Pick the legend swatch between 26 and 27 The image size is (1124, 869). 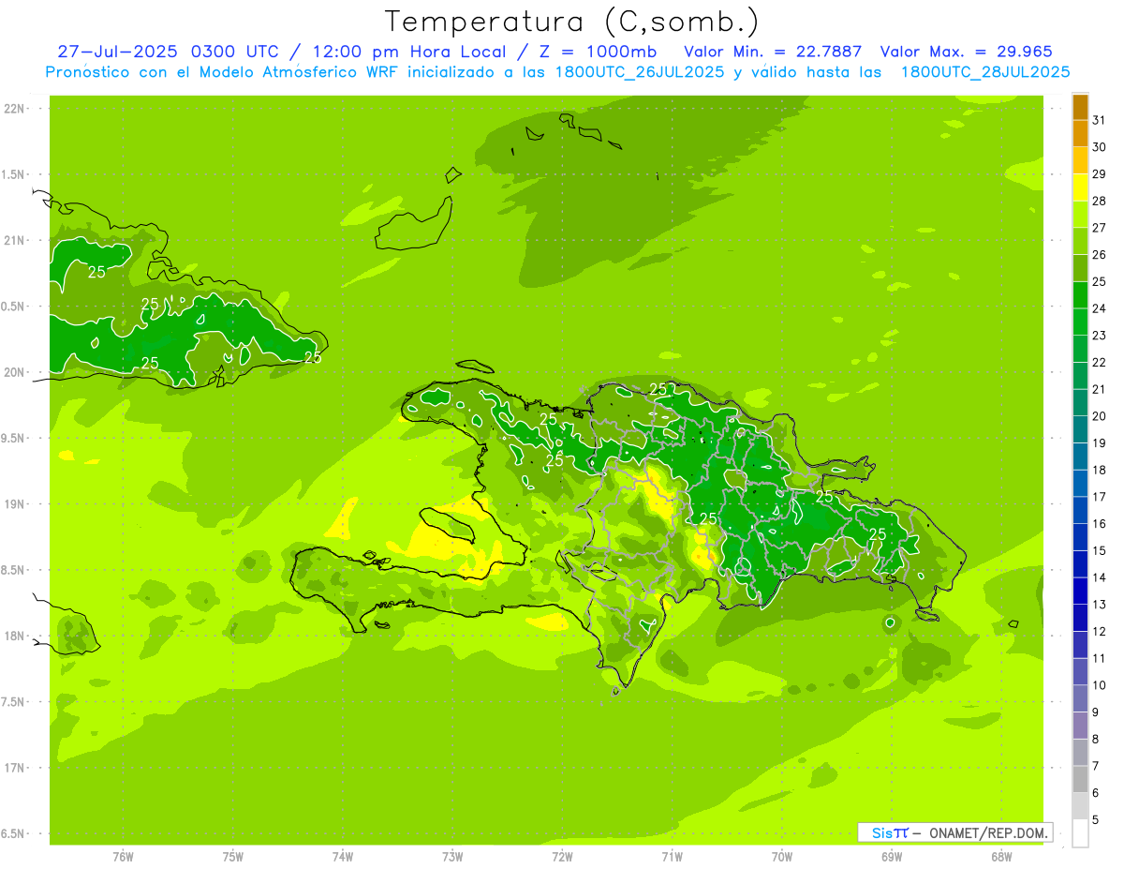coord(1080,241)
